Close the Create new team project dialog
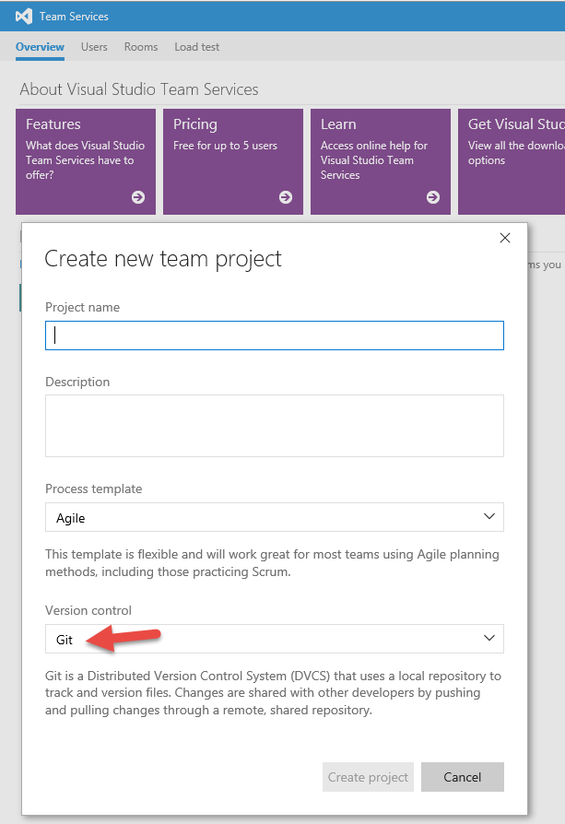This screenshot has width=565, height=824. click(505, 238)
